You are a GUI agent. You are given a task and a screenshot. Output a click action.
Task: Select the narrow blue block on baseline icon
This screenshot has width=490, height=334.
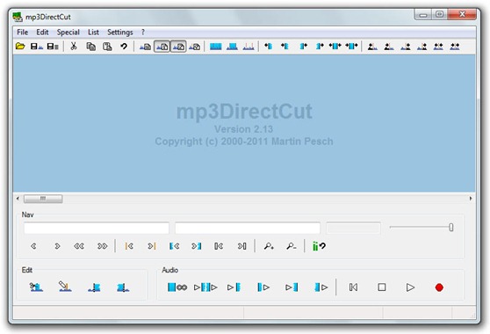coord(232,47)
